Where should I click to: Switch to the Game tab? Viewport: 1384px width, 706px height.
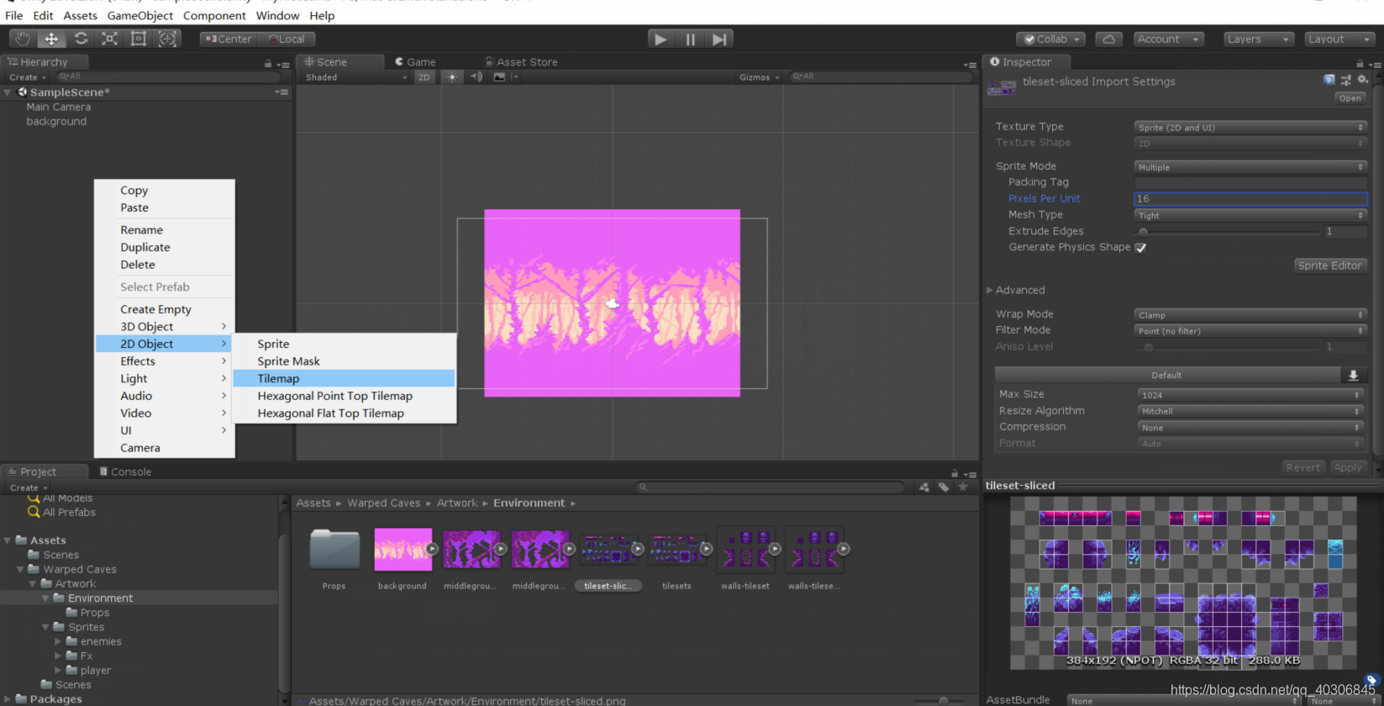pyautogui.click(x=415, y=61)
